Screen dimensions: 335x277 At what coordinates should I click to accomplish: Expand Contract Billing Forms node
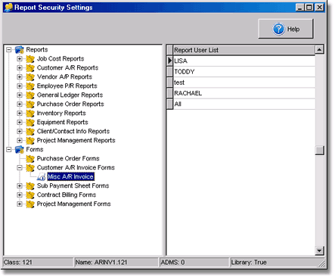pyautogui.click(x=20, y=195)
